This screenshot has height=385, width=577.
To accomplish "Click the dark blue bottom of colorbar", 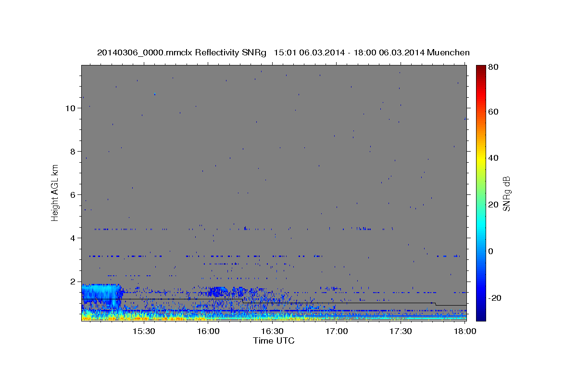I will pos(481,315).
